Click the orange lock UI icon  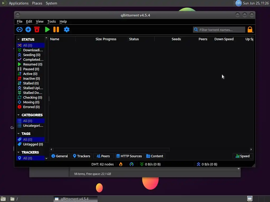250,29
